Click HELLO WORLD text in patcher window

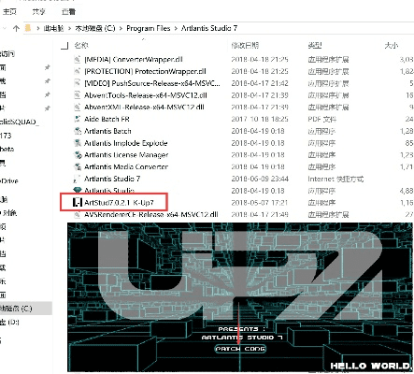click(x=371, y=366)
